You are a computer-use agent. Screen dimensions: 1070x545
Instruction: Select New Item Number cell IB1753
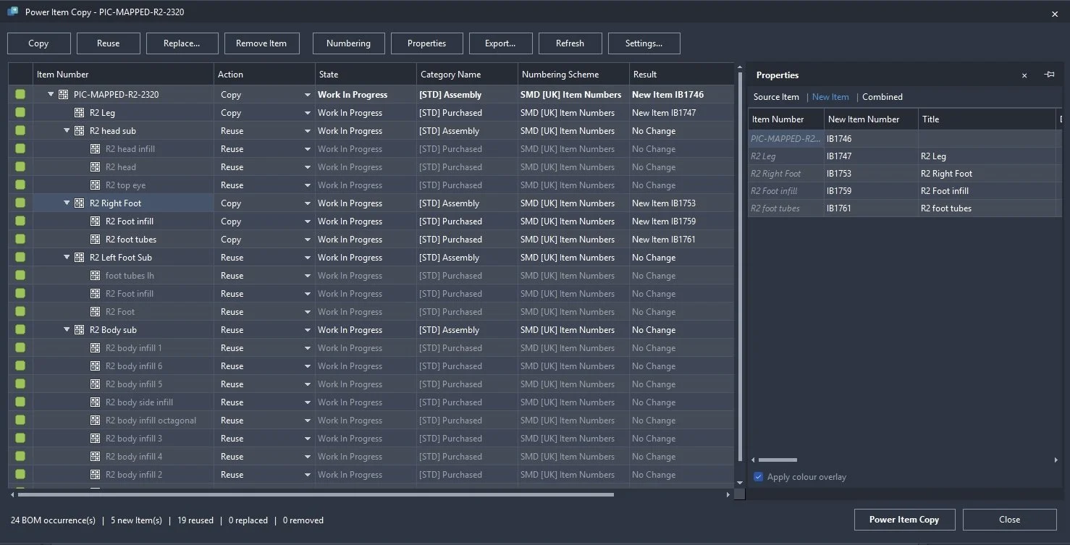pos(871,174)
